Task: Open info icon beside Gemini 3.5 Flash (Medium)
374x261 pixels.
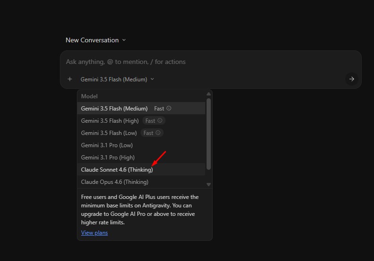Action: click(169, 108)
